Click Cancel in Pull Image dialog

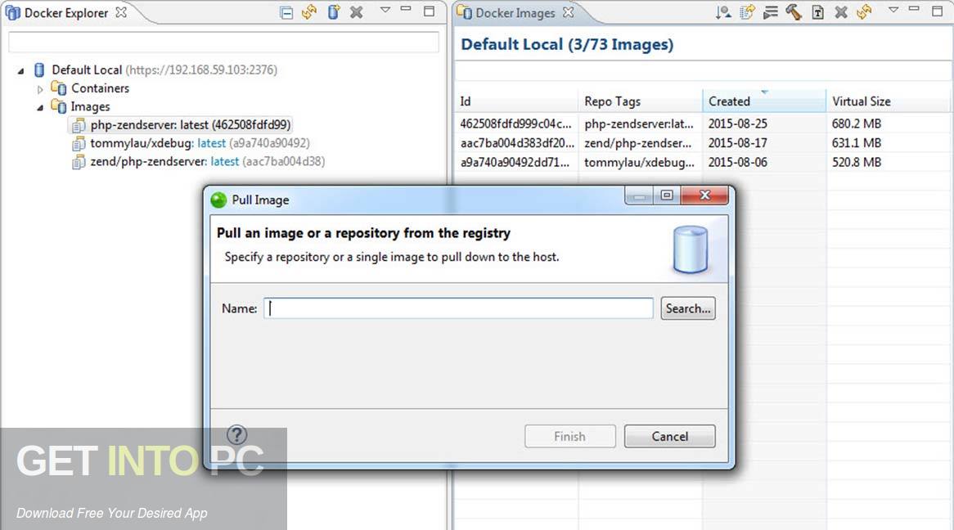click(670, 436)
